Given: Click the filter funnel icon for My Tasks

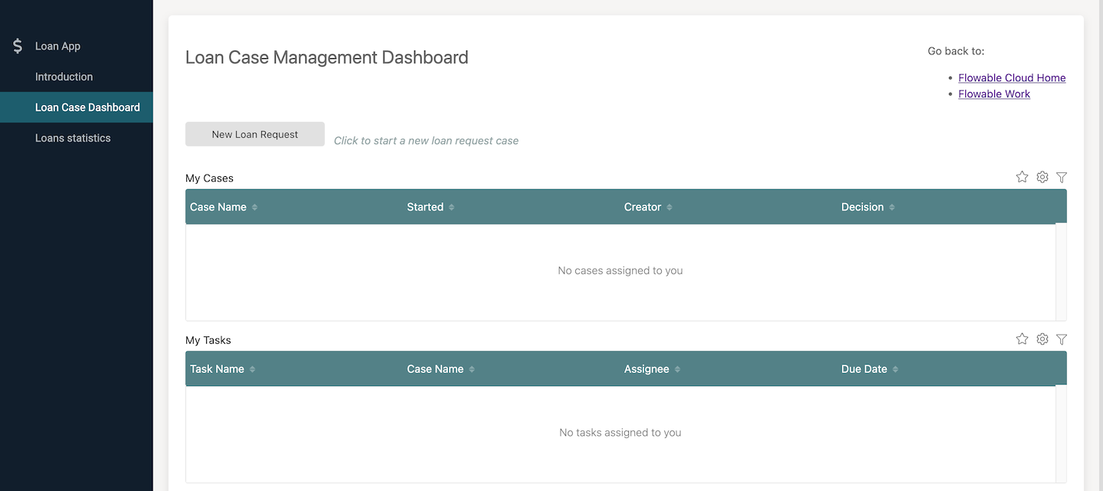Looking at the screenshot, I should 1062,339.
